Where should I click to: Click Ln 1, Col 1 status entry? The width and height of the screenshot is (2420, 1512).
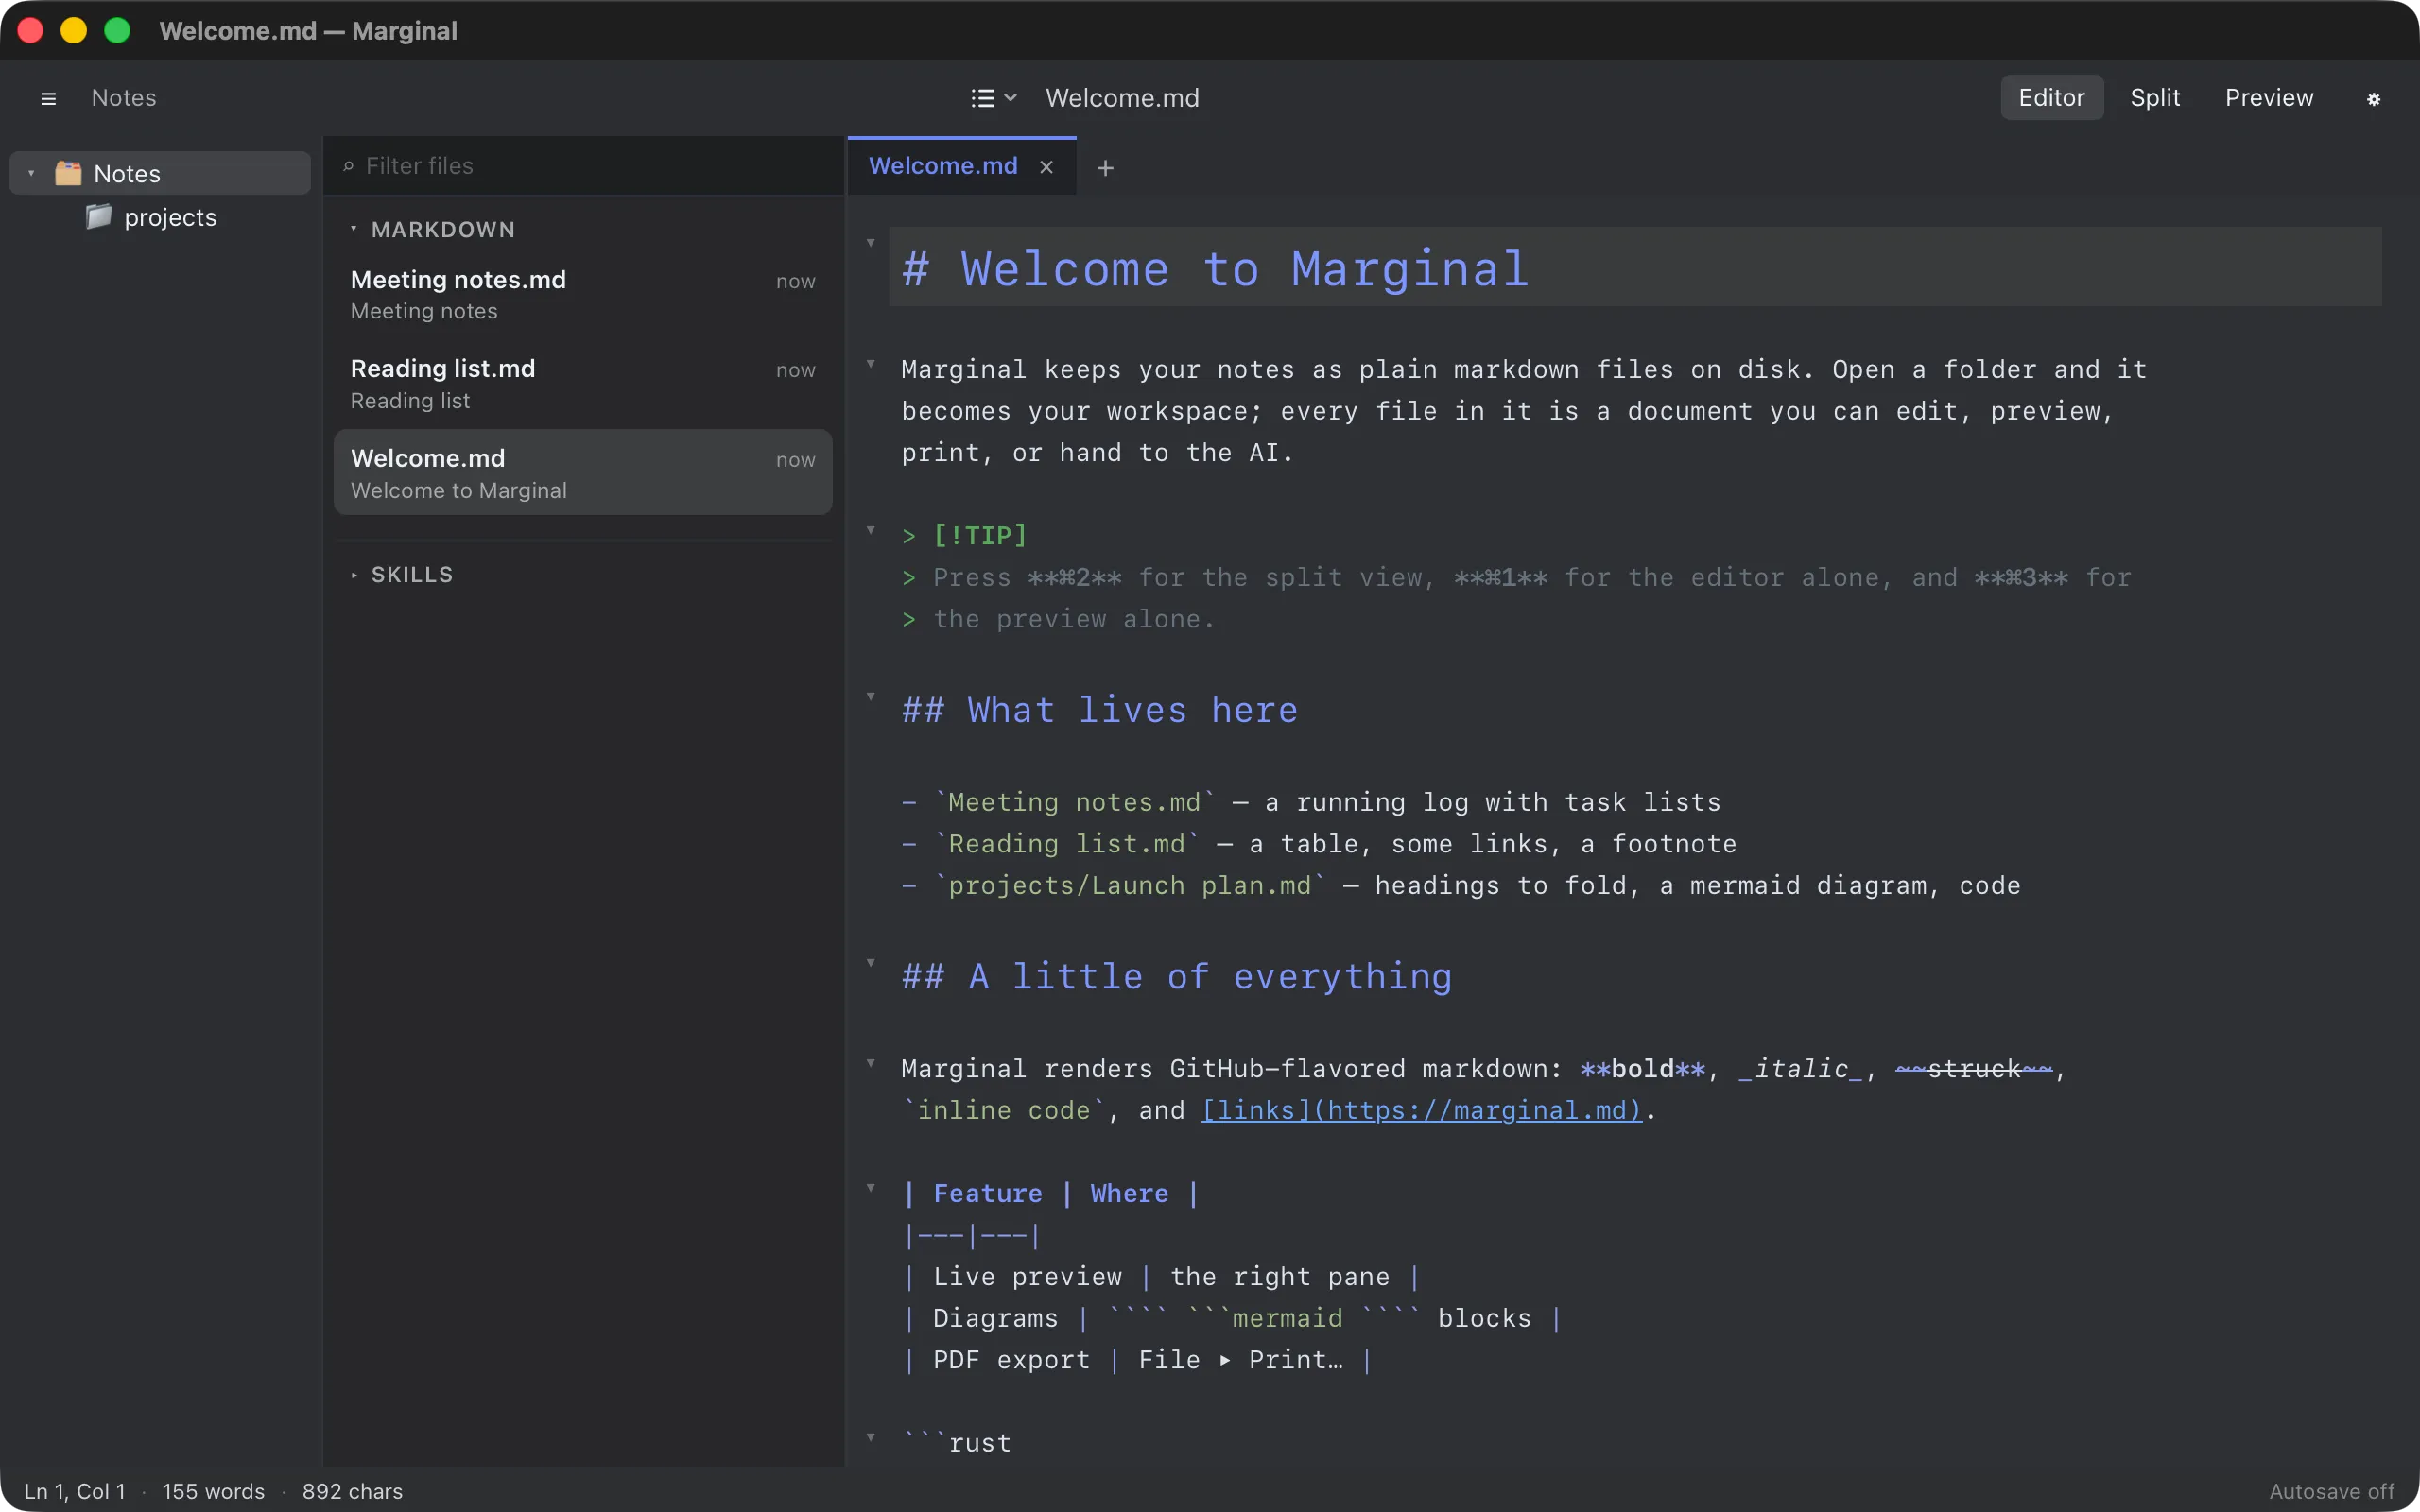tap(75, 1491)
